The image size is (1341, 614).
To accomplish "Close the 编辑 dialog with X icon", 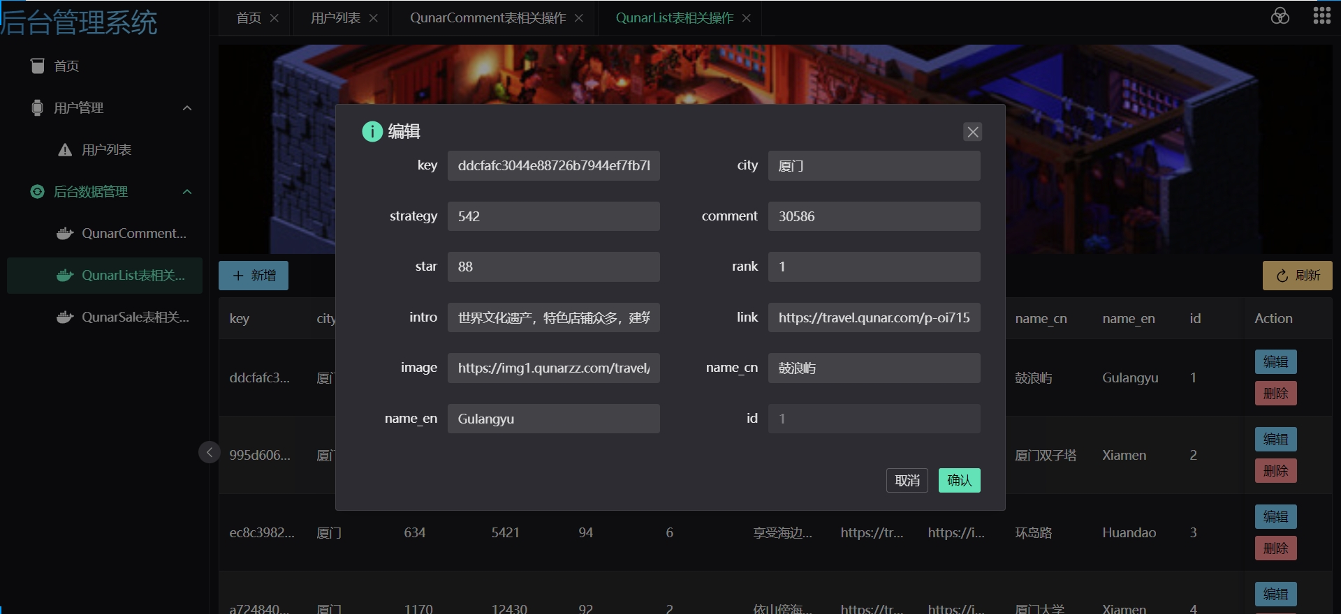I will 972,132.
